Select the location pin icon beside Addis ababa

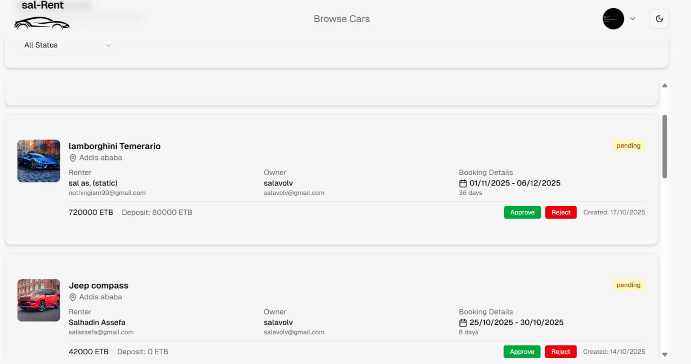73,157
